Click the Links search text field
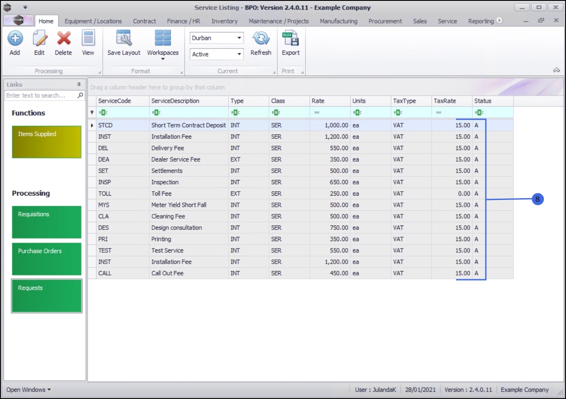Viewport: 566px width, 399px height. pyautogui.click(x=41, y=95)
